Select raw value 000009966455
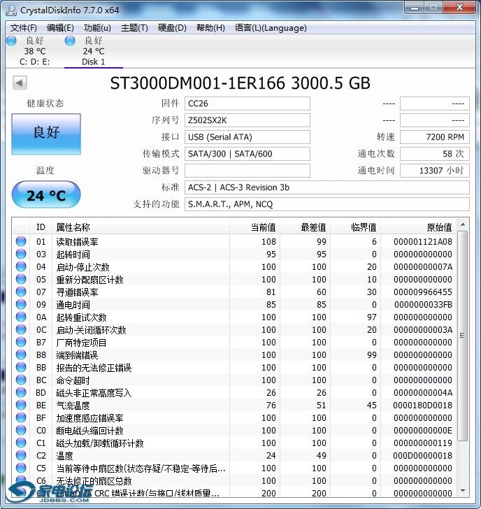This screenshot has height=509, width=481. click(422, 292)
